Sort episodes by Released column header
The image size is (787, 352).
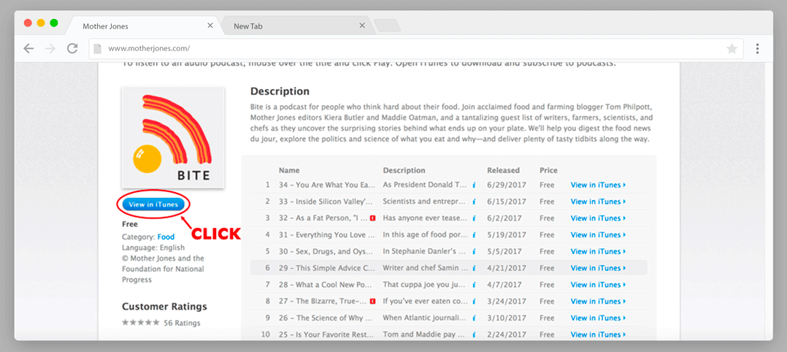click(x=503, y=170)
